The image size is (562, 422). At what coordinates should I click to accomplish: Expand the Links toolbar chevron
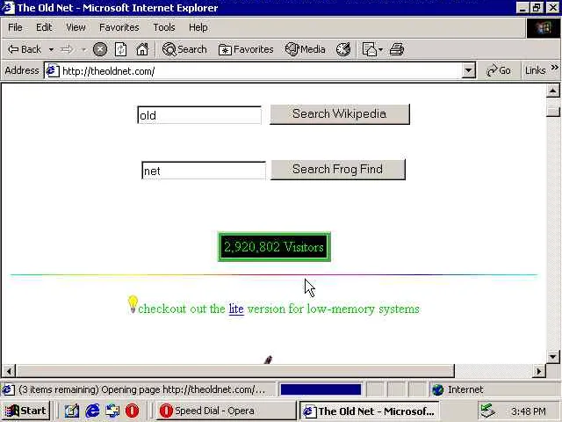(554, 68)
